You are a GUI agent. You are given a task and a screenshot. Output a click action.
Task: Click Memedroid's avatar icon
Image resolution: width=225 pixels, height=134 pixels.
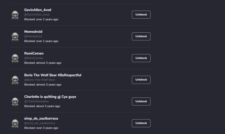pyautogui.click(x=15, y=37)
